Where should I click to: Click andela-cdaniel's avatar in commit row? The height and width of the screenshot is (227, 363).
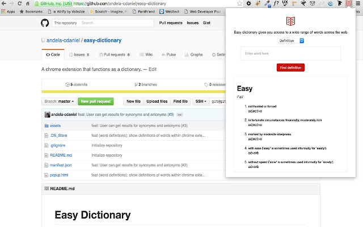pyautogui.click(x=48, y=115)
